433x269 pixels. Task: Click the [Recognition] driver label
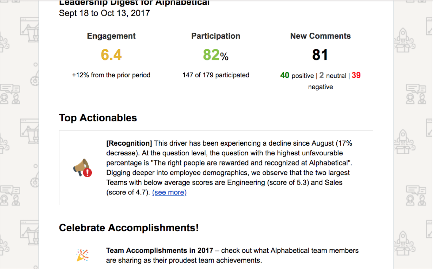[x=129, y=143]
